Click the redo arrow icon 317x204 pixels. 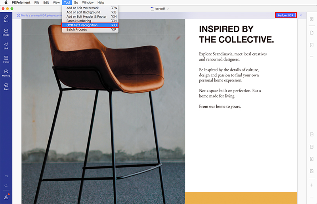pyautogui.click(x=6, y=185)
